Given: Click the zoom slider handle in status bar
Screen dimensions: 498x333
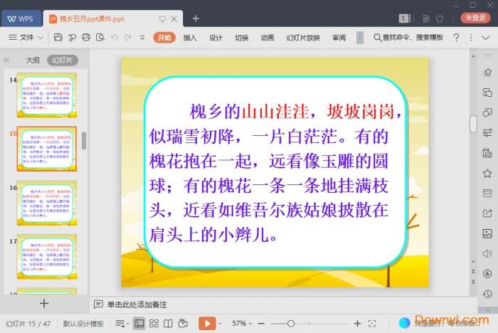Looking at the screenshot, I should [290, 324].
